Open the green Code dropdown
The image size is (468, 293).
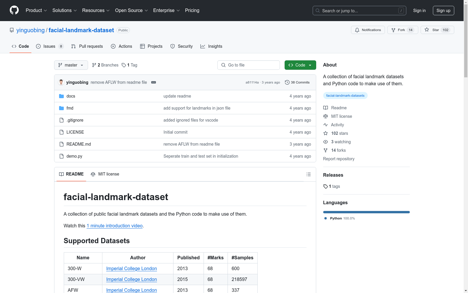point(300,65)
